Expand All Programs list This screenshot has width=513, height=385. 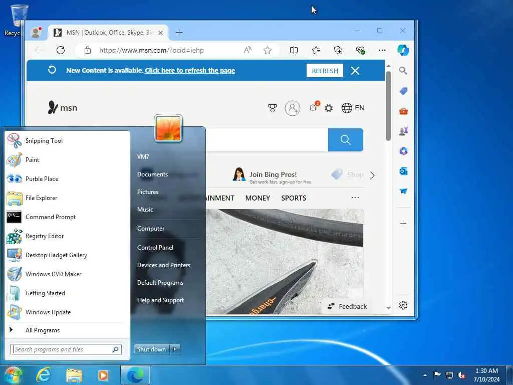click(67, 330)
